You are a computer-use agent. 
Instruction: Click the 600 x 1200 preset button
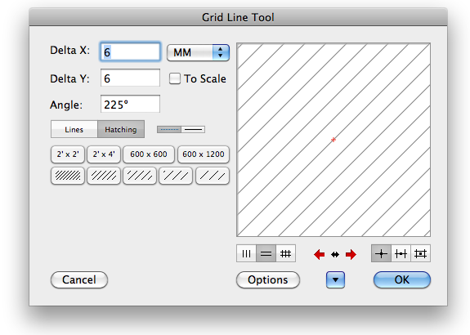point(204,154)
